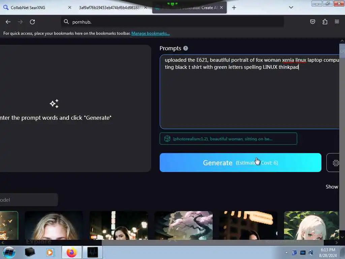Screen dimensions: 345x259
Task: Click the blue flag tray icon
Action: [x=294, y=253]
